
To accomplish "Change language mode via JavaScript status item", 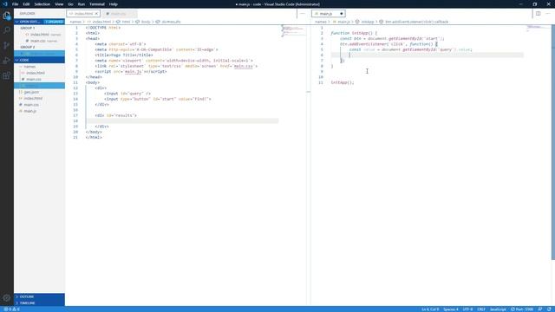I will click(498, 309).
